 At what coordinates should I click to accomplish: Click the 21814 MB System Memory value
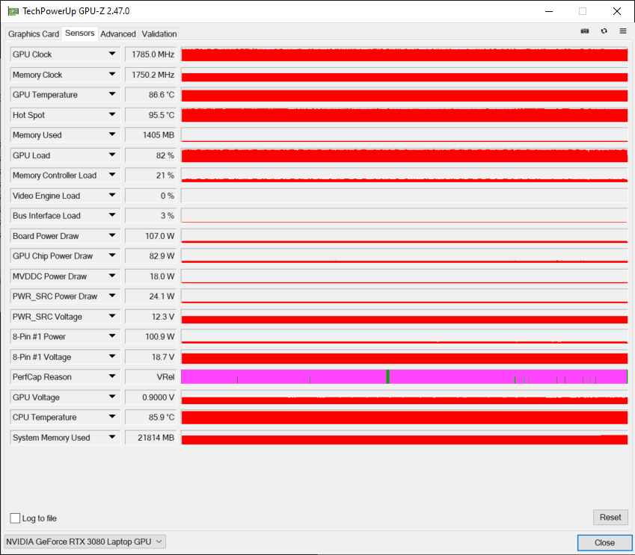point(151,438)
